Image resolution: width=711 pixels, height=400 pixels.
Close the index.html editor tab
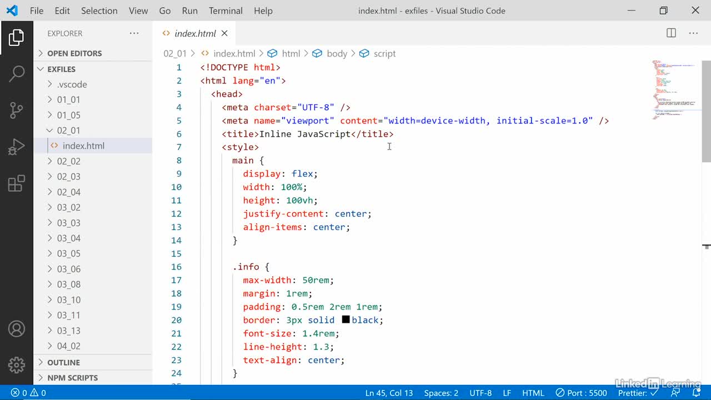[x=224, y=33]
